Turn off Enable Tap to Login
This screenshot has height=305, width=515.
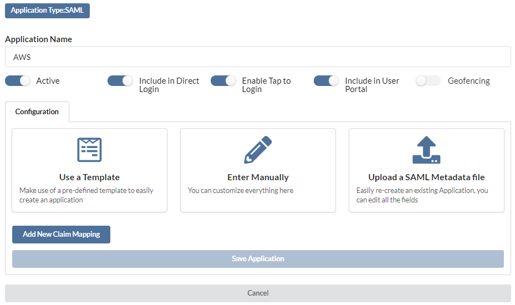pos(223,81)
